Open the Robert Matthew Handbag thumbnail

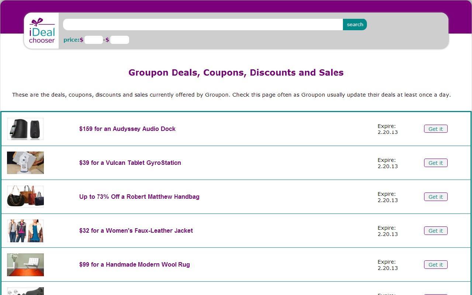(x=25, y=197)
